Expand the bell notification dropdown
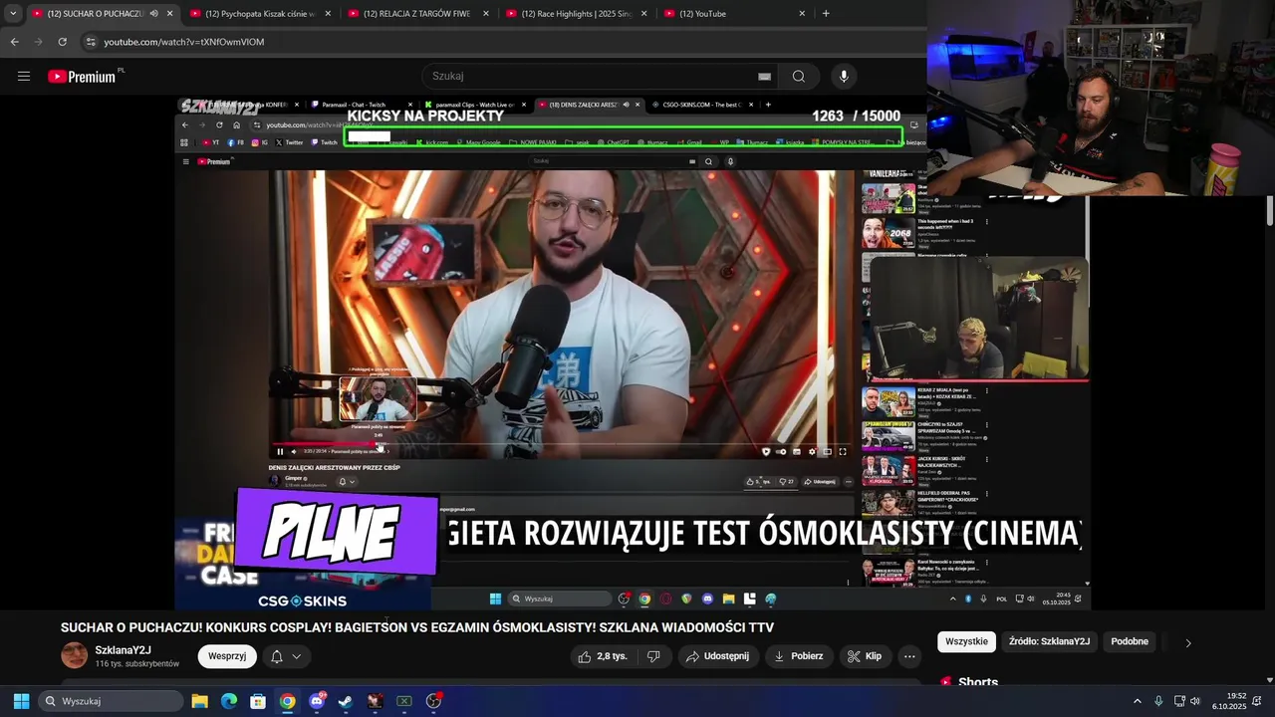Viewport: 1275px width, 717px height. click(x=285, y=656)
